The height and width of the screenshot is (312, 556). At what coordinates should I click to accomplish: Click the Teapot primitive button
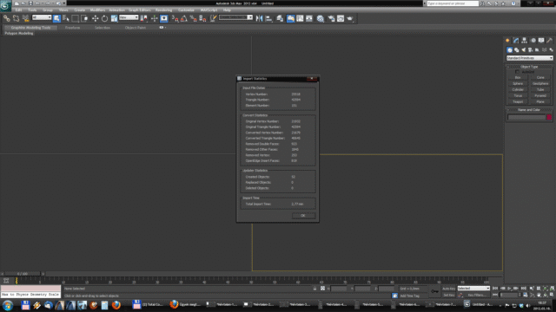tap(518, 102)
